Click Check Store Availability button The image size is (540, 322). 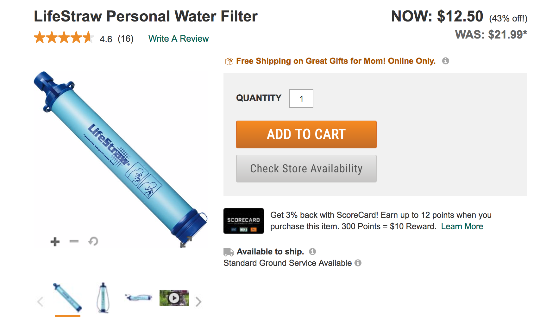coord(306,169)
